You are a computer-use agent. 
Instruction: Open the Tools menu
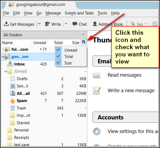pyautogui.click(x=102, y=13)
